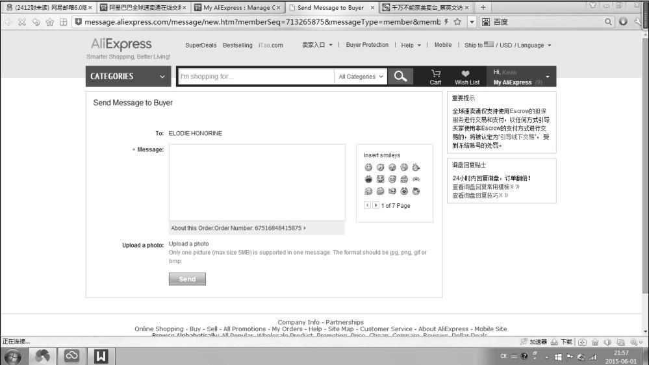Open Site Map footer link
Image resolution: width=649 pixels, height=365 pixels.
[340, 329]
